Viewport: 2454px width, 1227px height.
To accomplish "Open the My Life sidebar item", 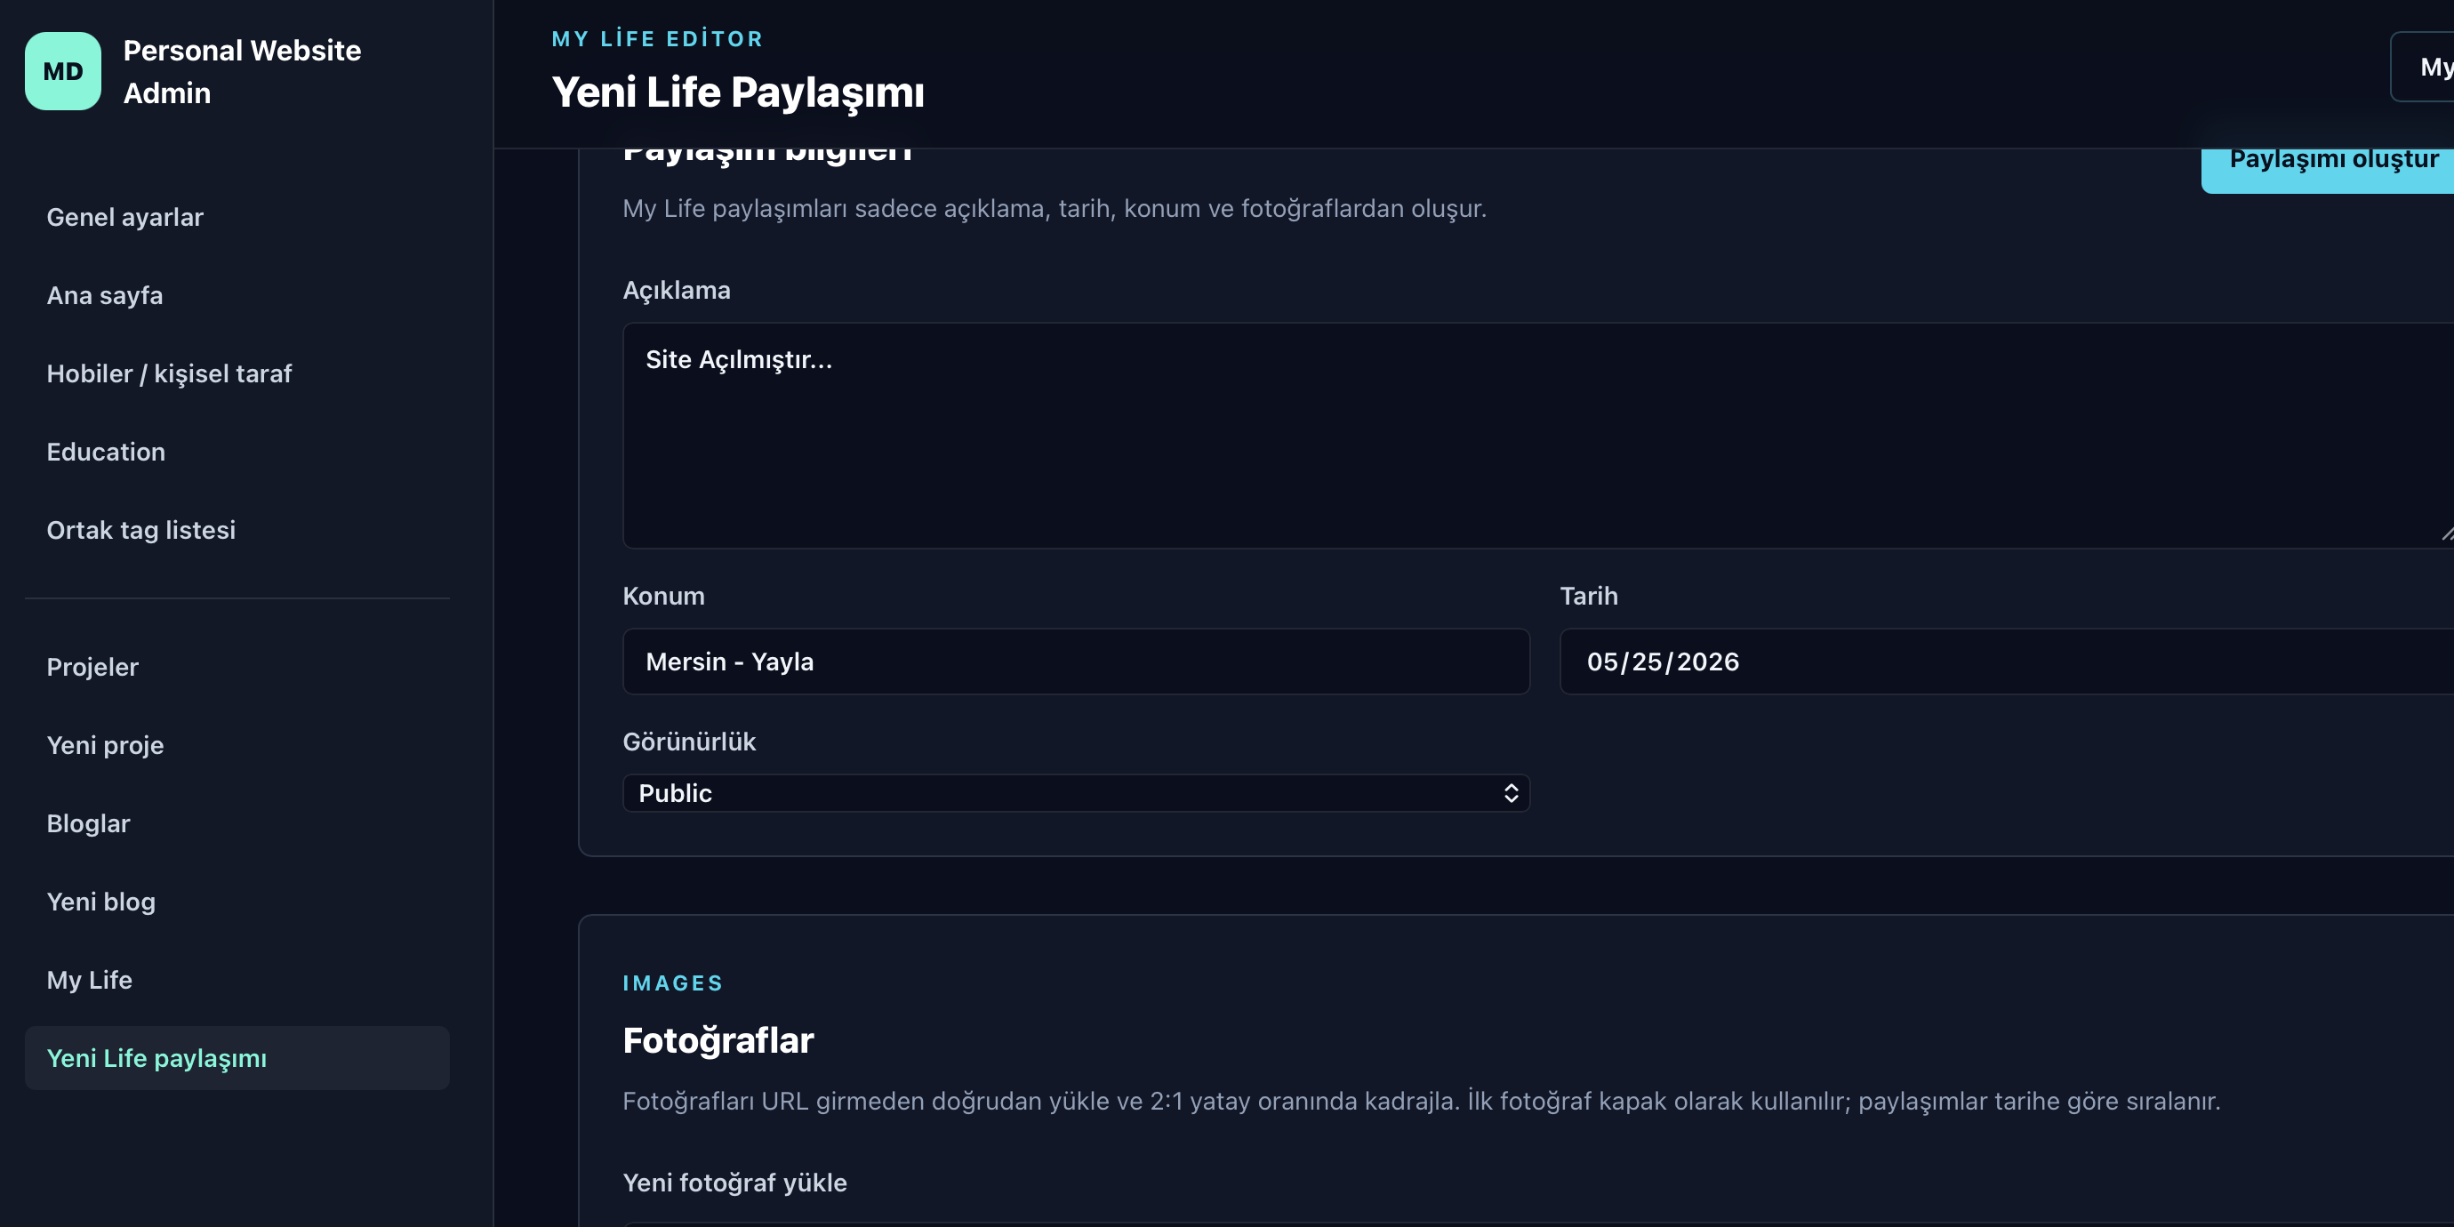I will [90, 979].
